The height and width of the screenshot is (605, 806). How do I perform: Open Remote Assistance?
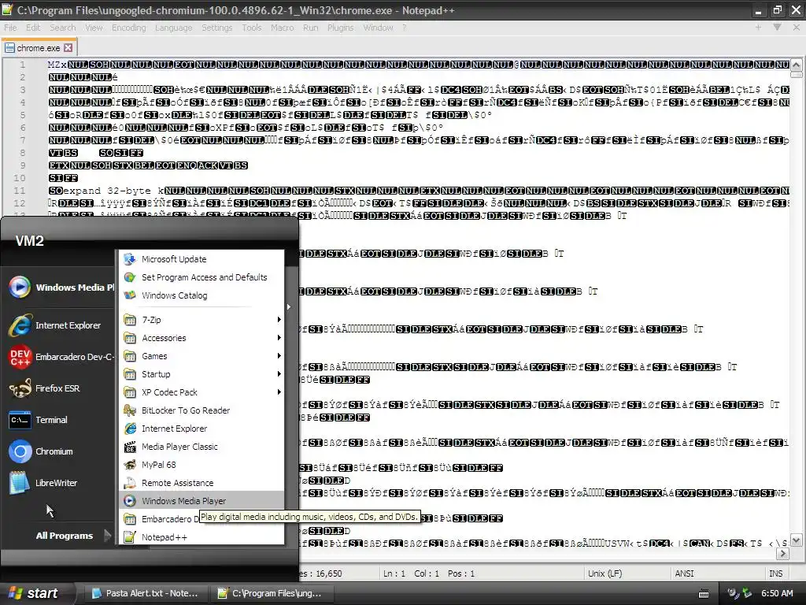coord(201,483)
